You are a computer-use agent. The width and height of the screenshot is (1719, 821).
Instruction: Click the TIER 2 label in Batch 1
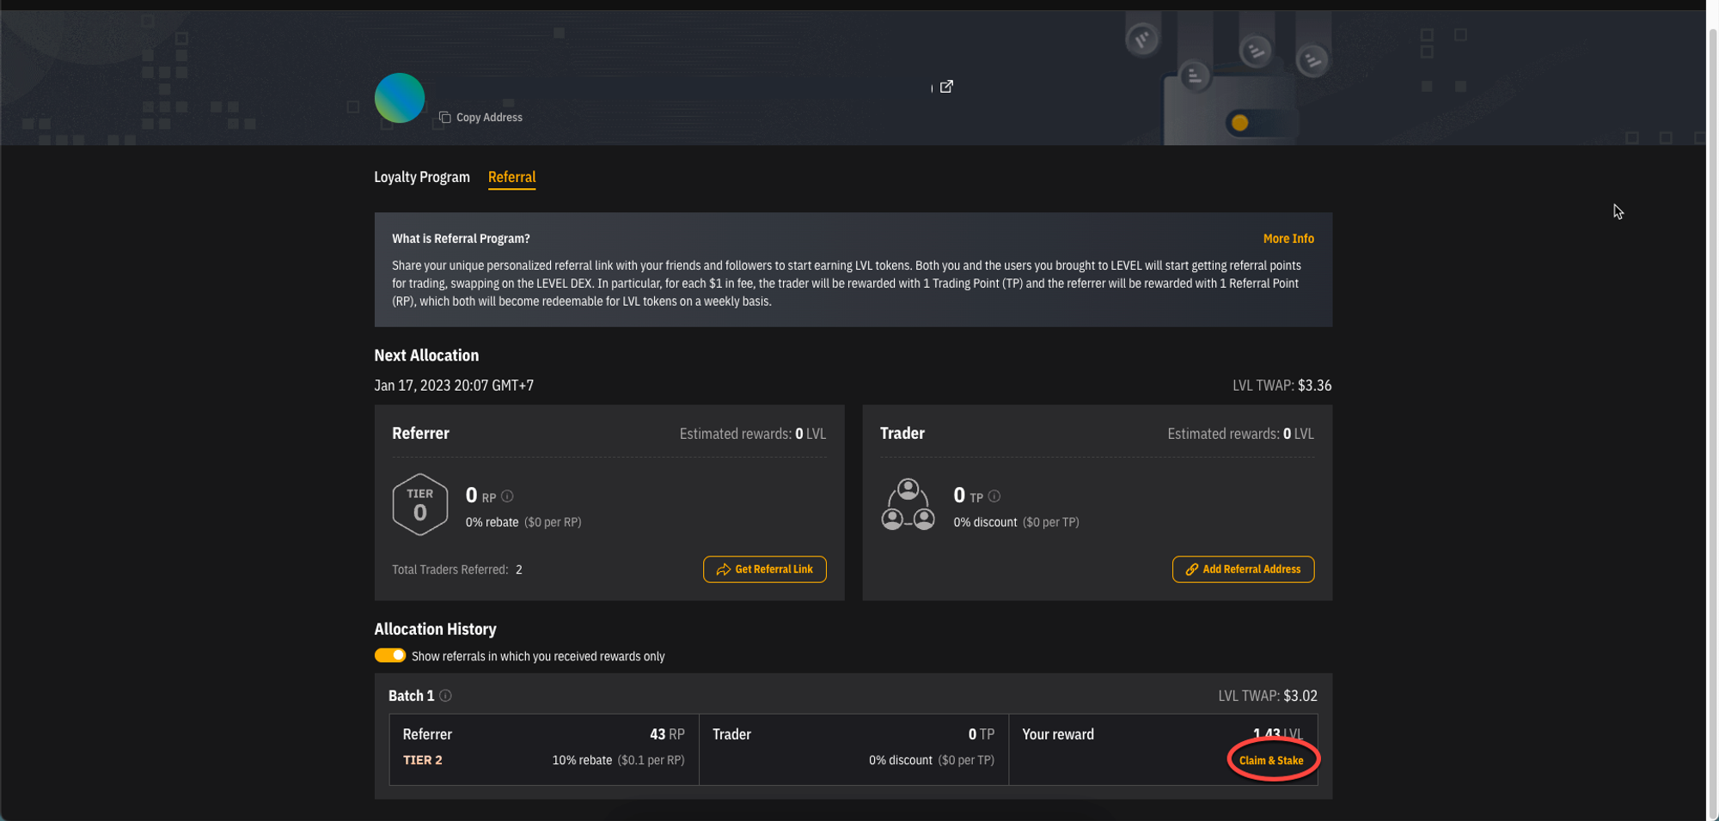point(422,760)
